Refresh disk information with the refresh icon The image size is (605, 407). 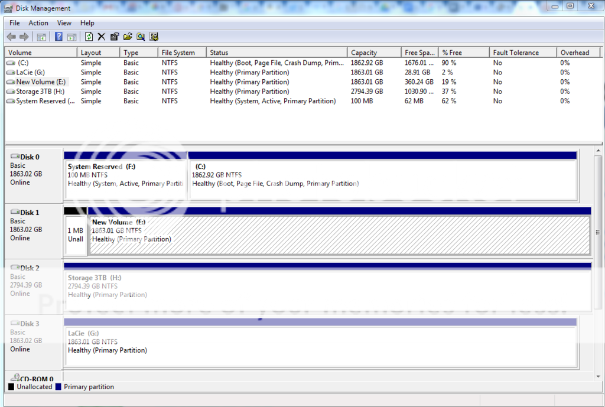coord(89,37)
